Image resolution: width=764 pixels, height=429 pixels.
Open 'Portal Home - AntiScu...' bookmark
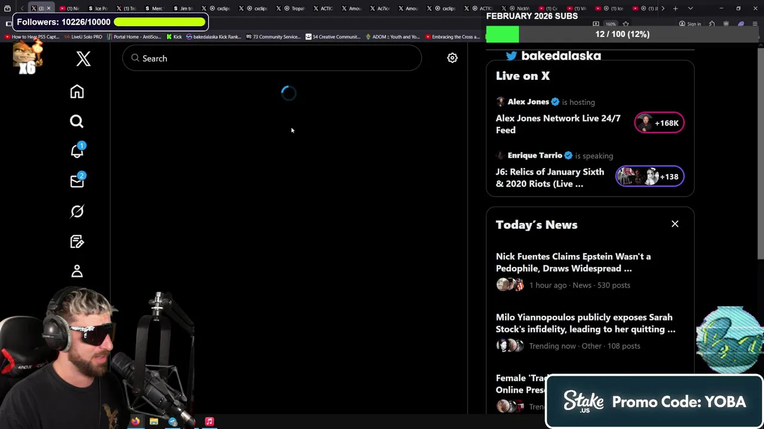click(134, 37)
